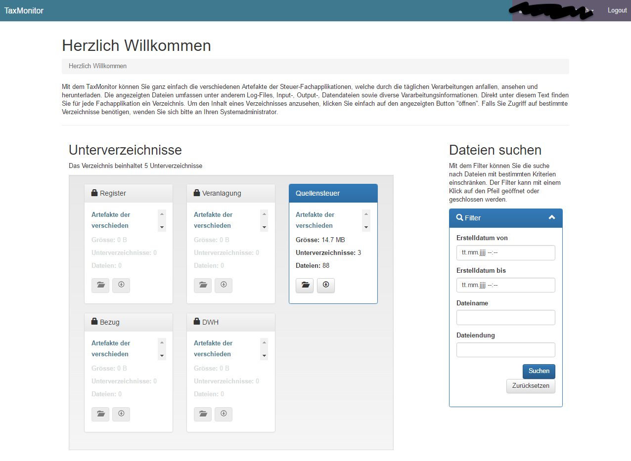Image resolution: width=631 pixels, height=461 pixels.
Task: Click the Bezug folder open icon
Action: point(100,414)
